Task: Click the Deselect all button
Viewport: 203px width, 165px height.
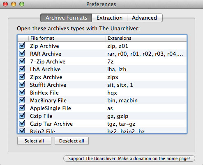Action: point(72,141)
